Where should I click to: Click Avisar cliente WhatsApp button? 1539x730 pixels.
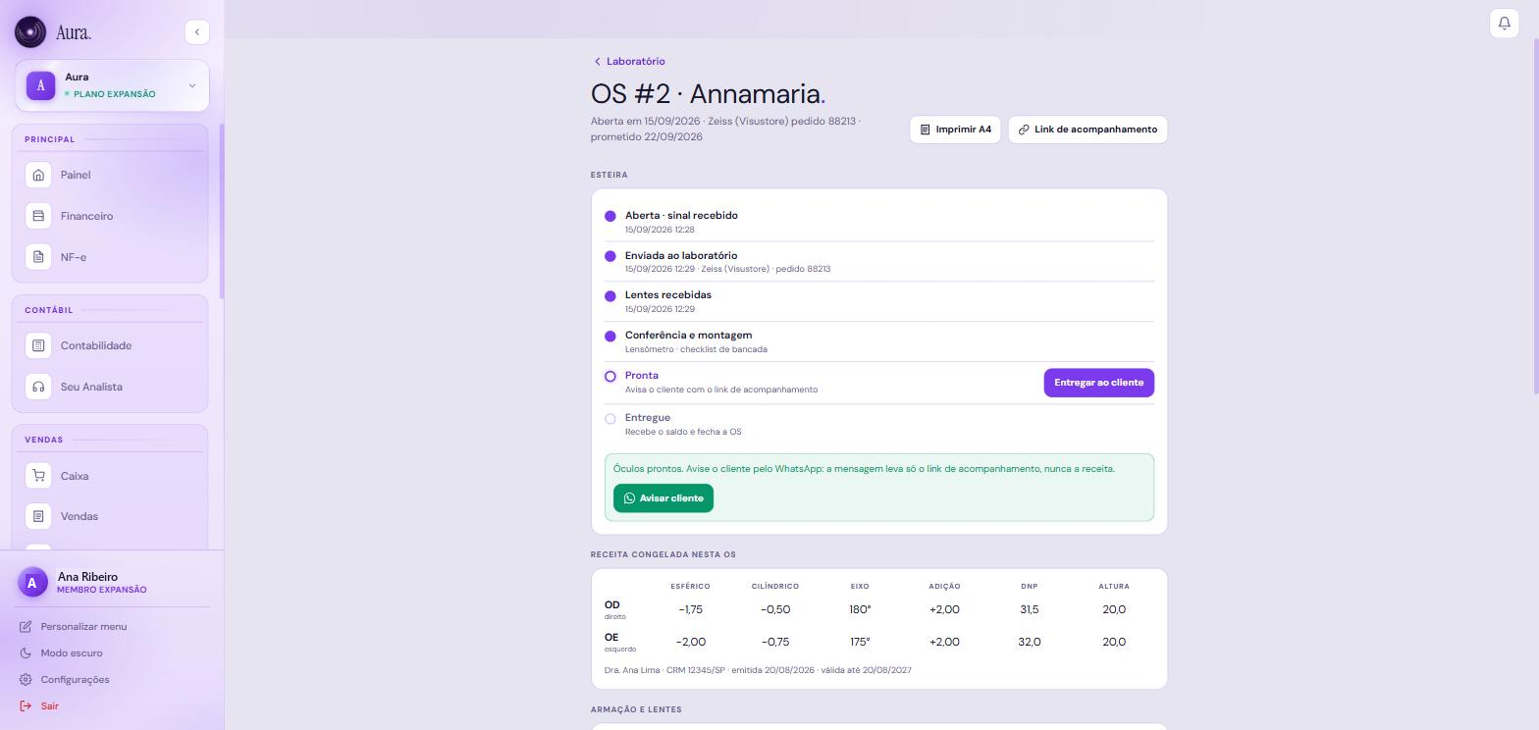pos(663,498)
